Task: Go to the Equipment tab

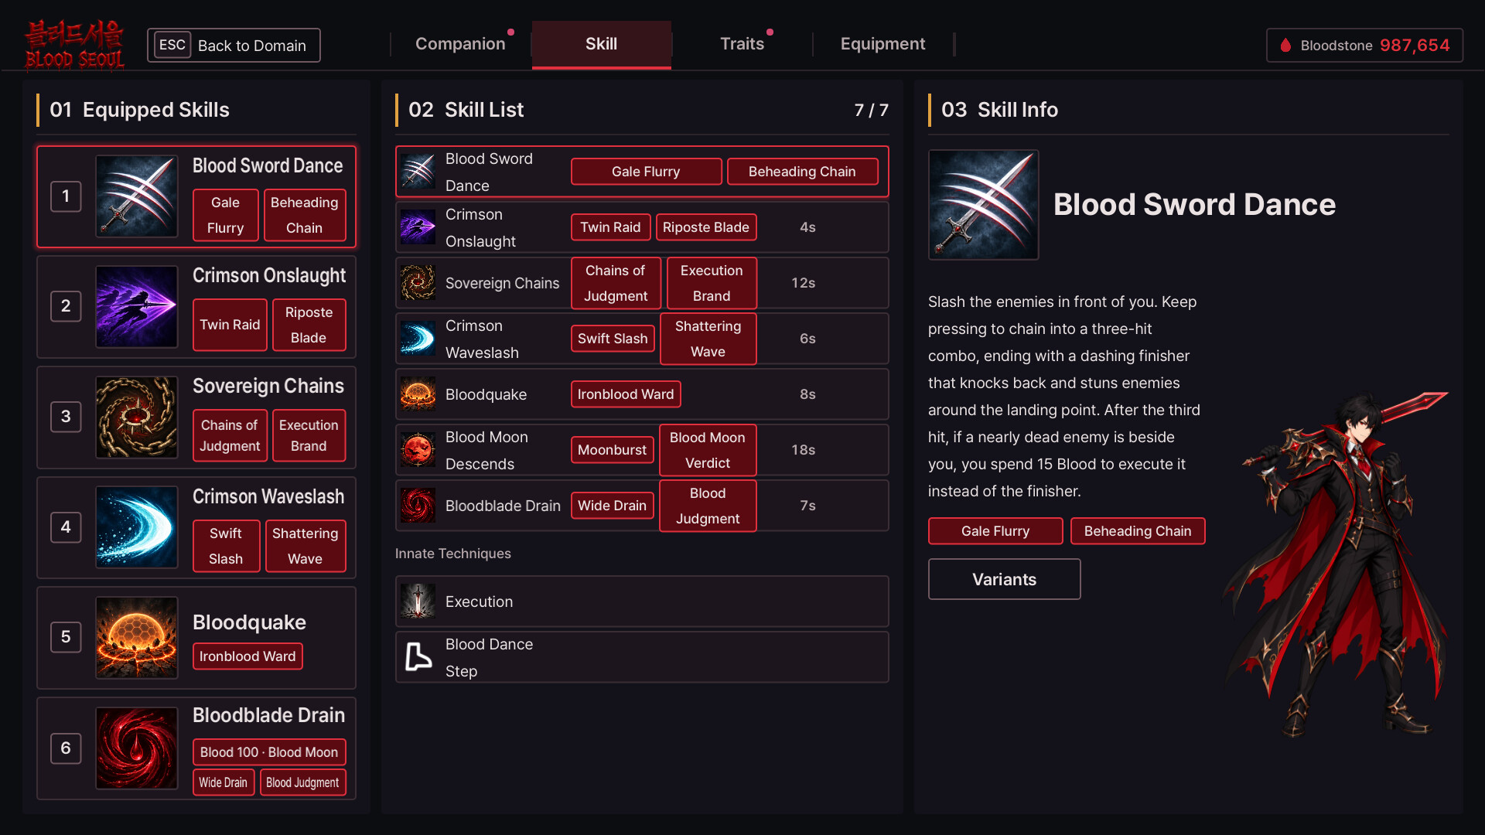Action: tap(883, 44)
